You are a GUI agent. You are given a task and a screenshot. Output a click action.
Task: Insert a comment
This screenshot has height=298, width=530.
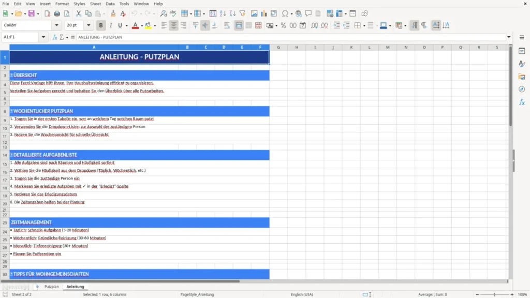[x=308, y=13]
